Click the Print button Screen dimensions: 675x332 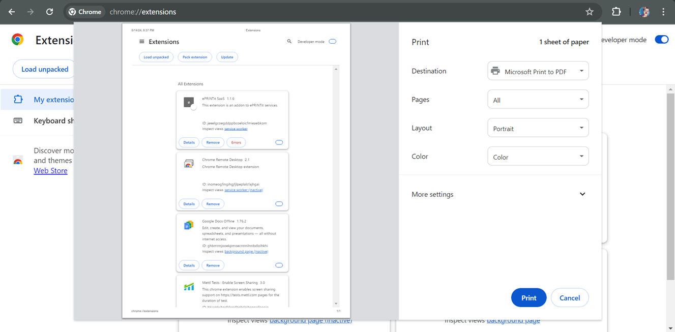click(x=529, y=297)
